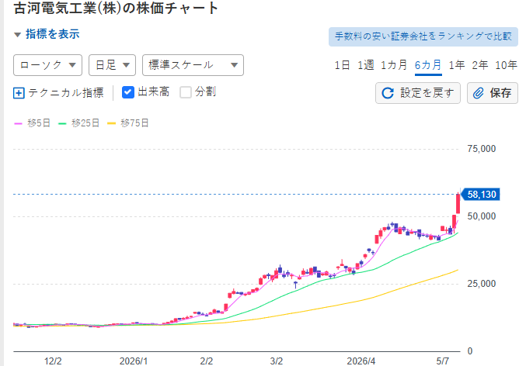Select the 1カ月 period tab

coord(394,65)
